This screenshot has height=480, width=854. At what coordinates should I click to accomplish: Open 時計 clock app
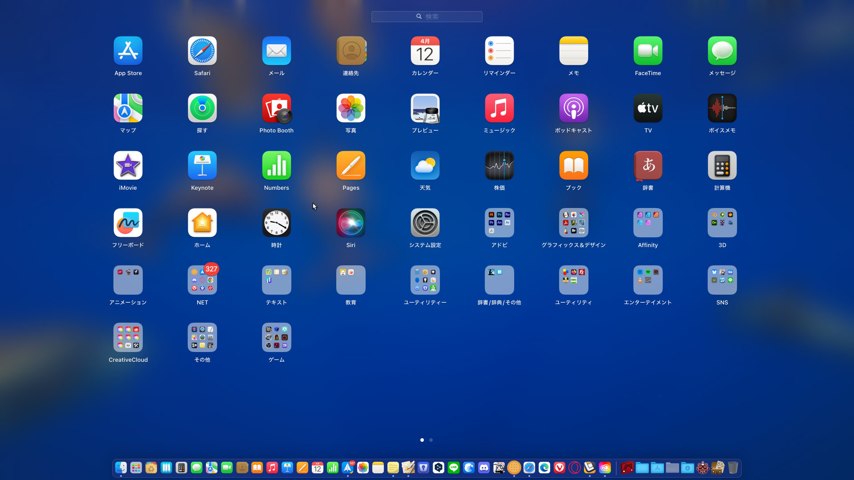(x=277, y=223)
